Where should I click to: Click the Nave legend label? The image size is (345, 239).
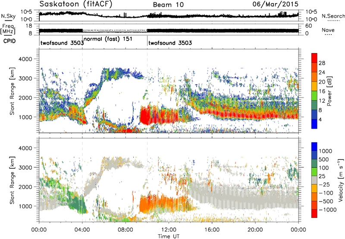coord(328,30)
